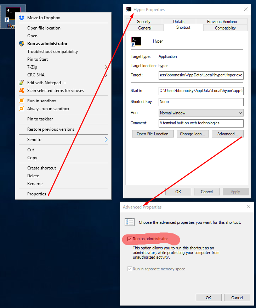Click the Start in field
256x308 pixels.
pyautogui.click(x=201, y=91)
